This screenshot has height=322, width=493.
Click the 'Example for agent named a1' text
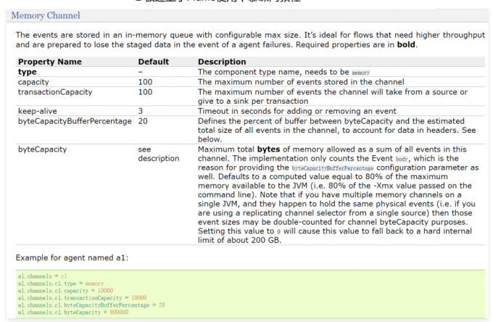(x=68, y=258)
